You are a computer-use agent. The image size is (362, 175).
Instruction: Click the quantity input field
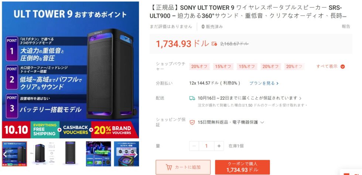coord(206,146)
